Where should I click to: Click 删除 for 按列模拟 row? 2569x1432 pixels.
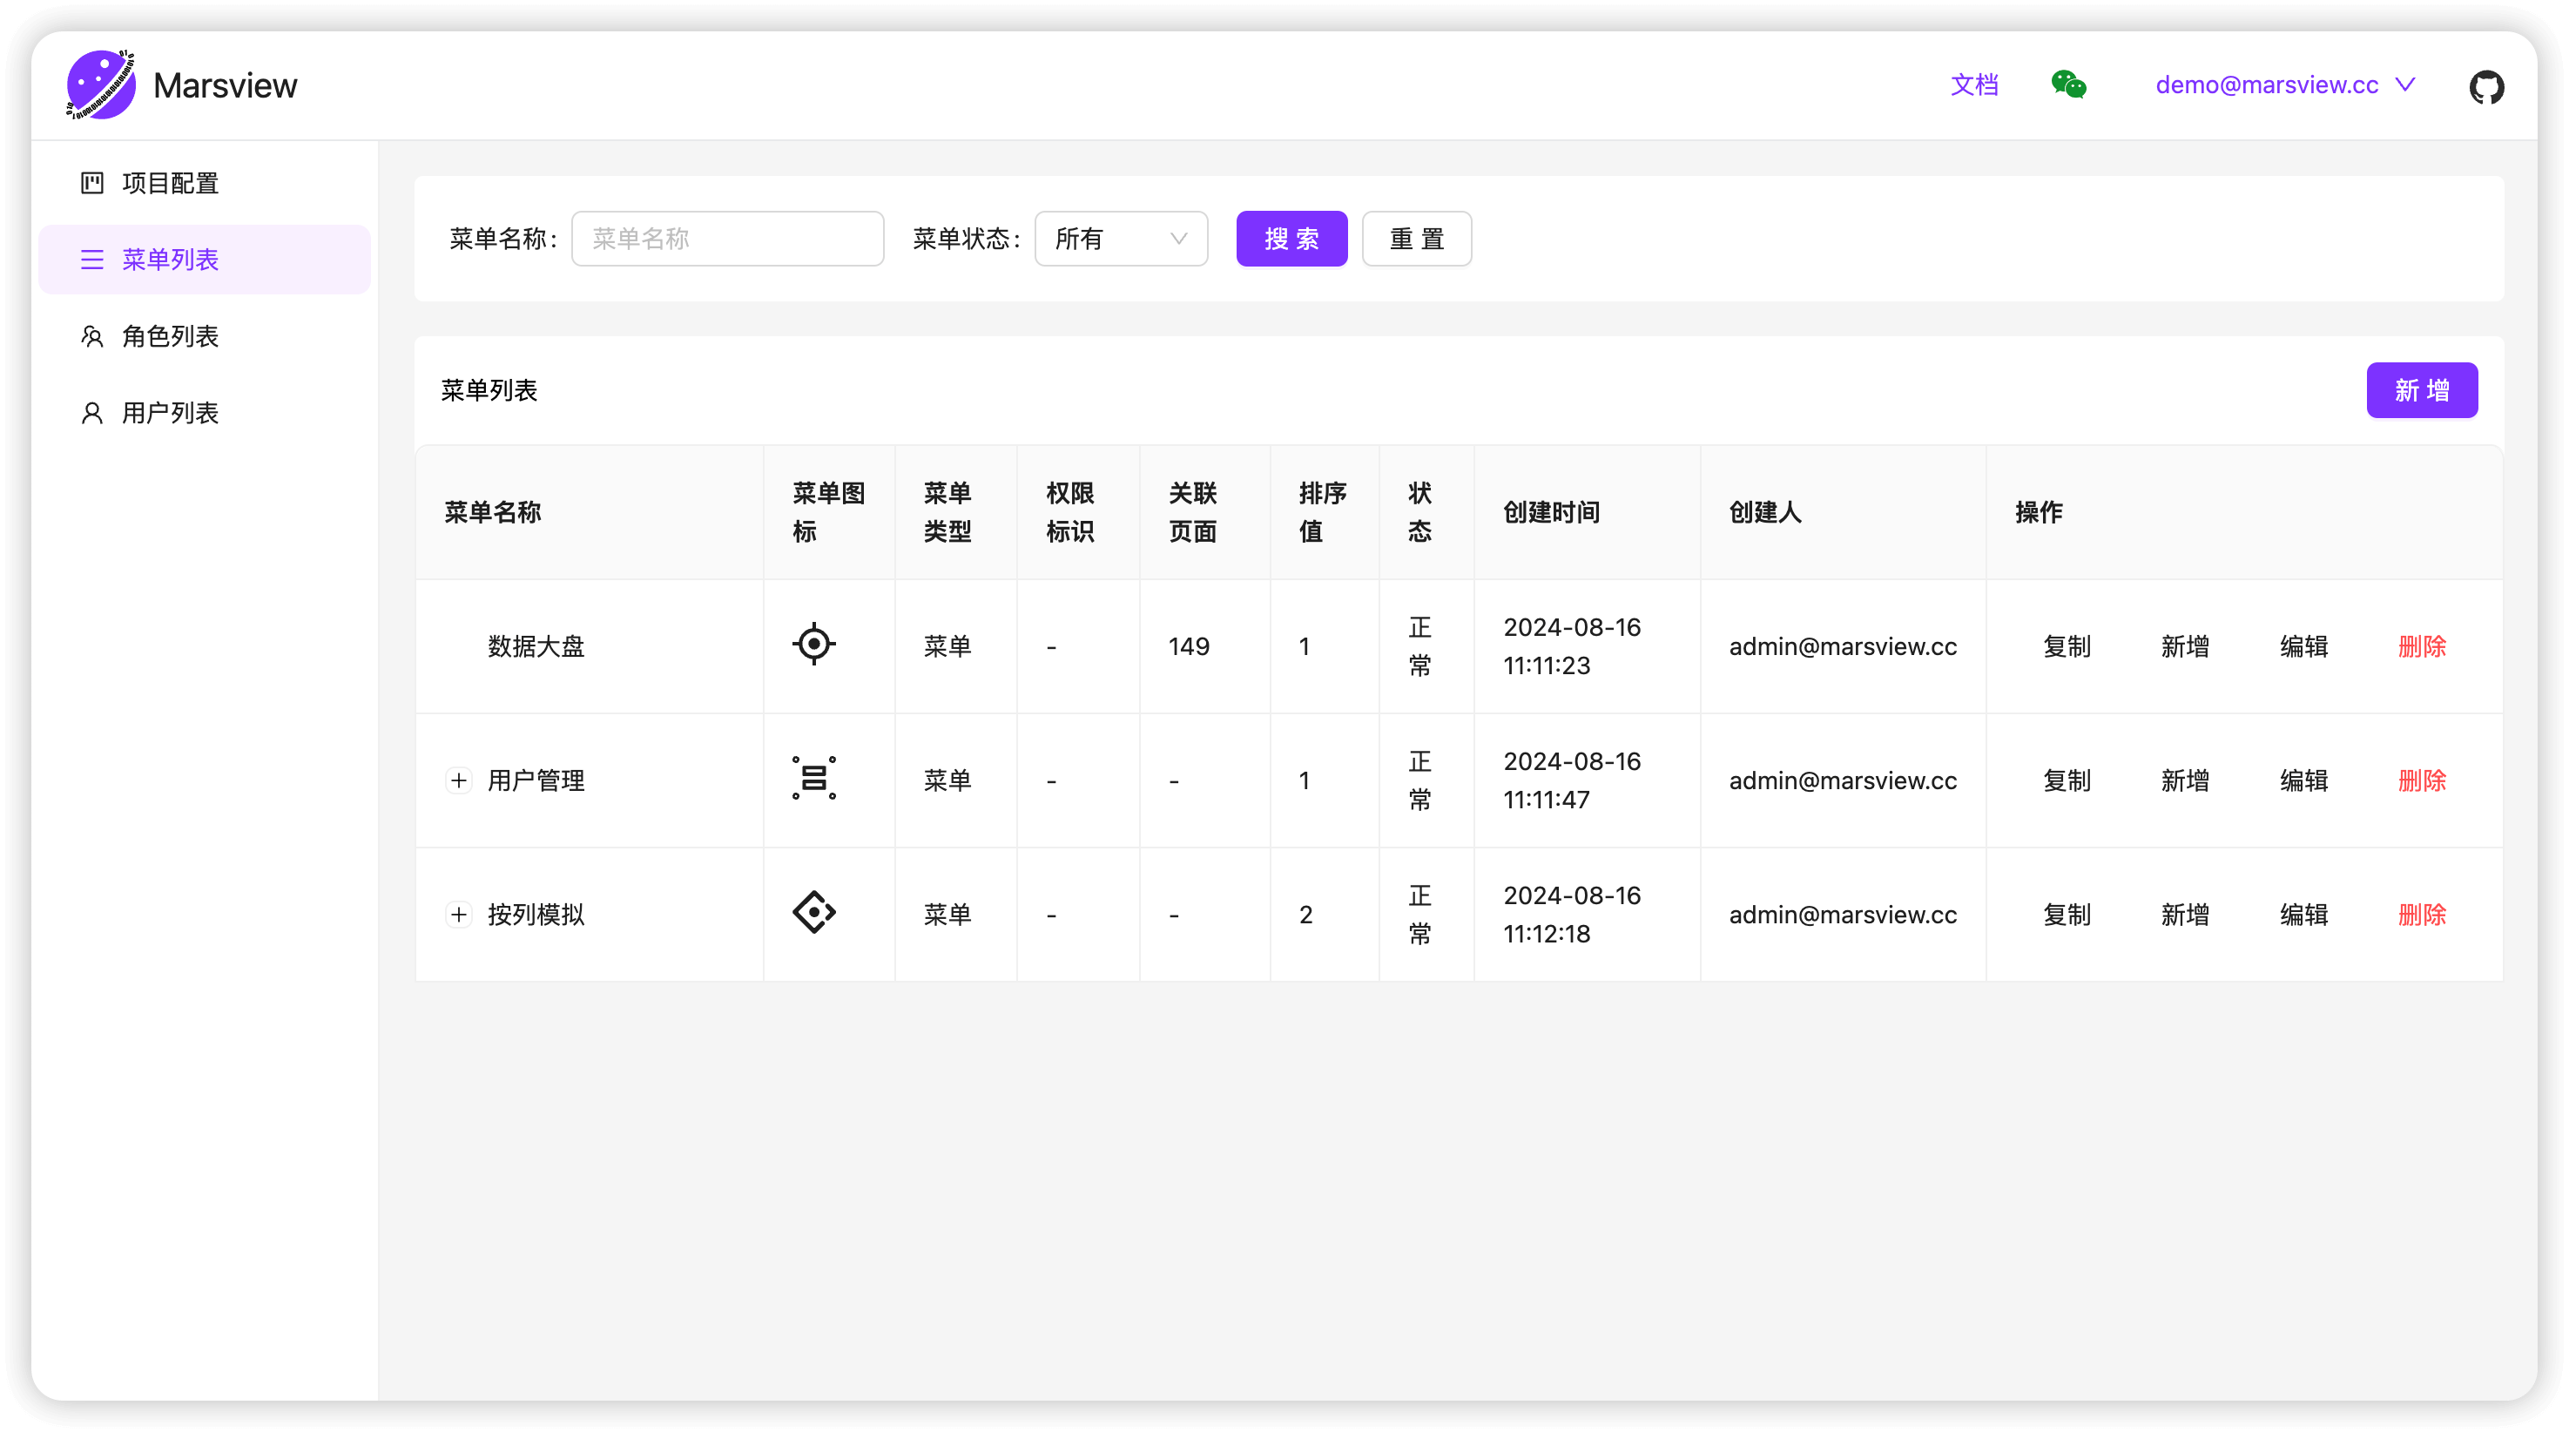pos(2423,915)
